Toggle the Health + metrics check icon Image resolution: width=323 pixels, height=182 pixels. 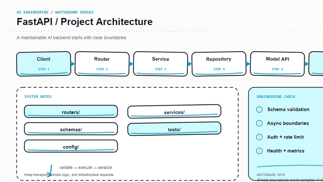coord(259,151)
